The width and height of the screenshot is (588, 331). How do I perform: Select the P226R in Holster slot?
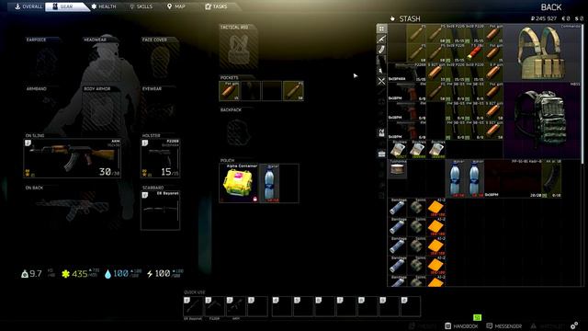[160, 158]
